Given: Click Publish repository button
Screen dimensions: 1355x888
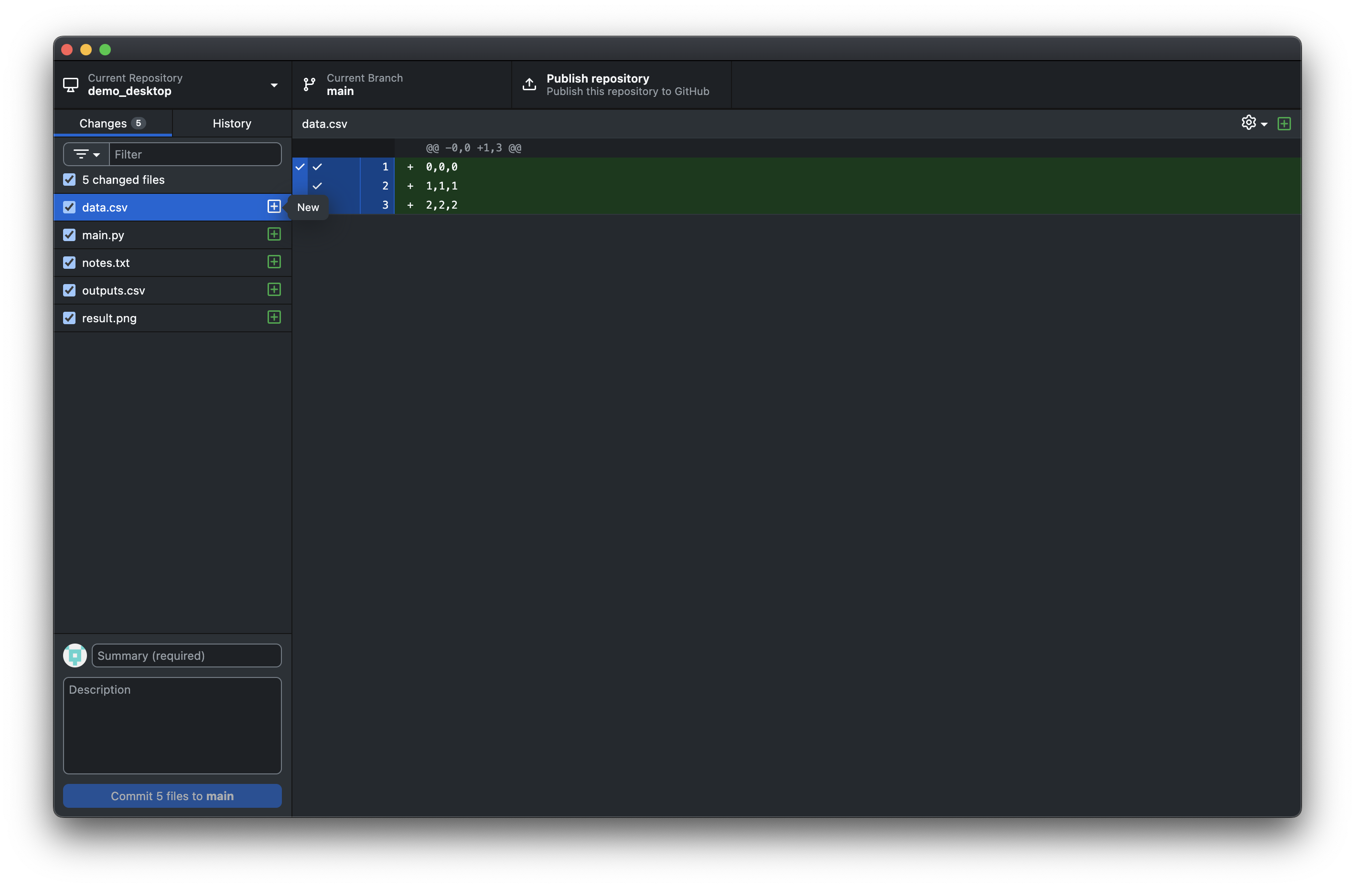Looking at the screenshot, I should 622,85.
